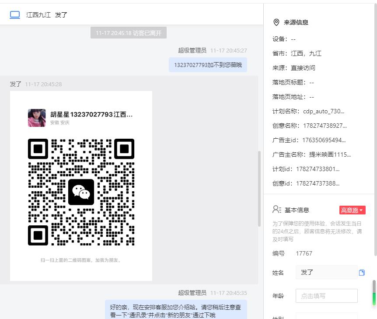Click the name 胡星星 13237027793 in card
The image size is (377, 319).
[91, 114]
